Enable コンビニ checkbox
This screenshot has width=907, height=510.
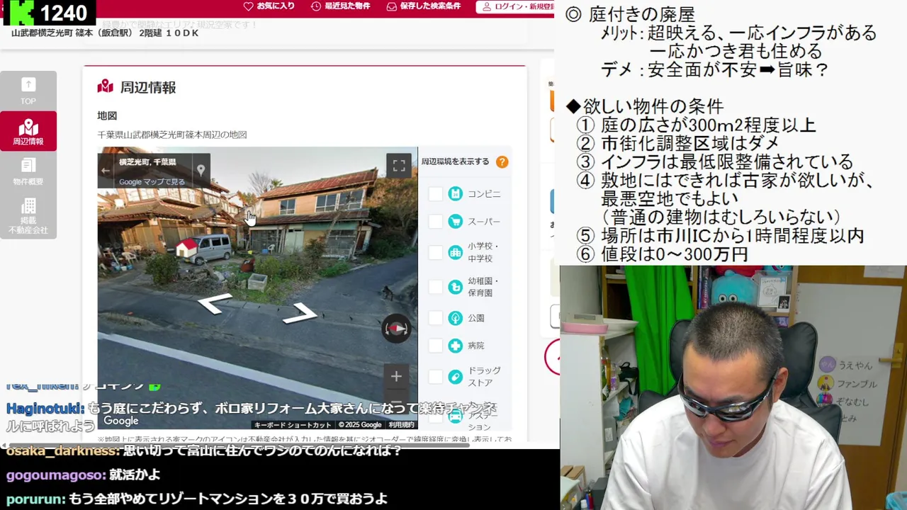pos(435,194)
